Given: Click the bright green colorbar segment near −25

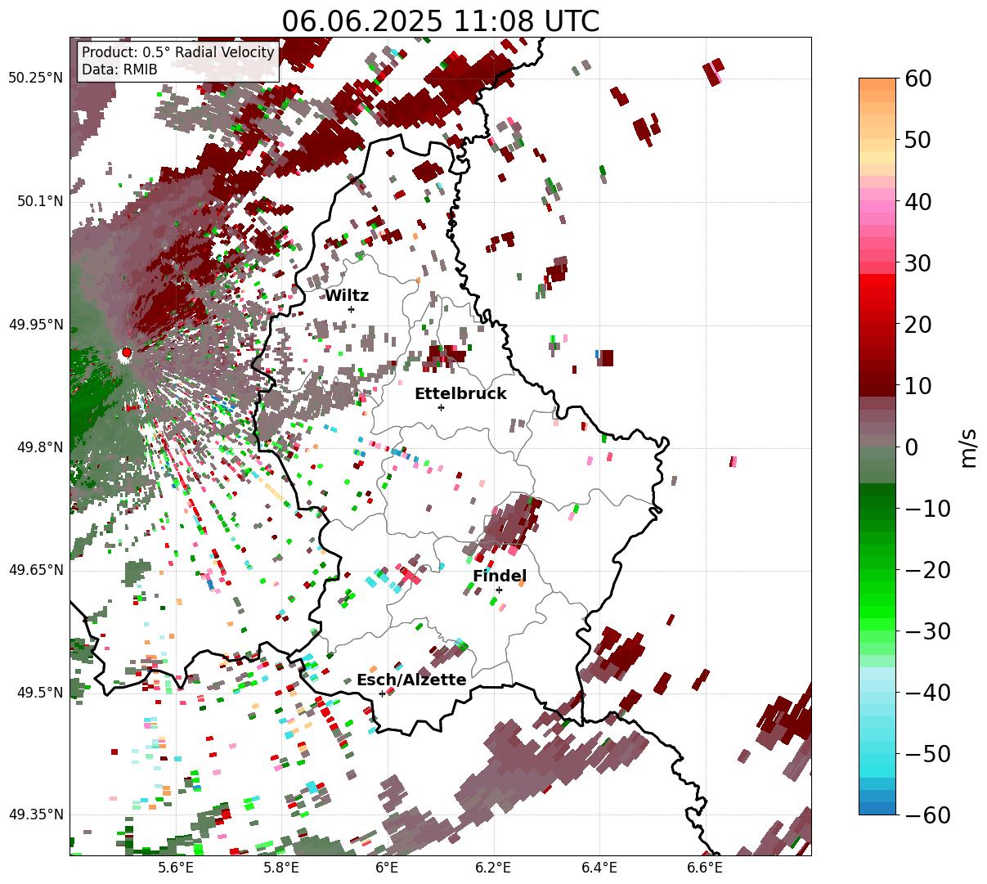Looking at the screenshot, I should coord(877,600).
